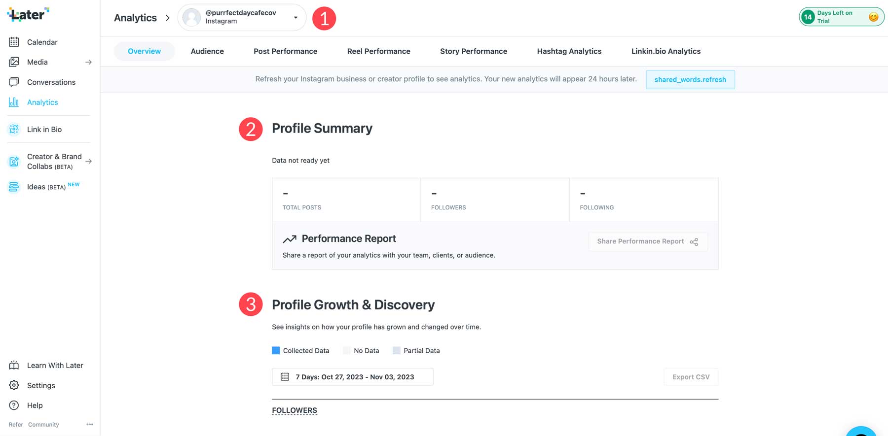Viewport: 888px width, 436px height.
Task: Expand the Creator & Brand Collabs arrow
Action: pos(88,161)
